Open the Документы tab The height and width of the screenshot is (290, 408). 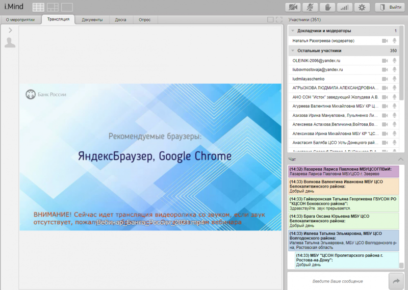pyautogui.click(x=92, y=20)
